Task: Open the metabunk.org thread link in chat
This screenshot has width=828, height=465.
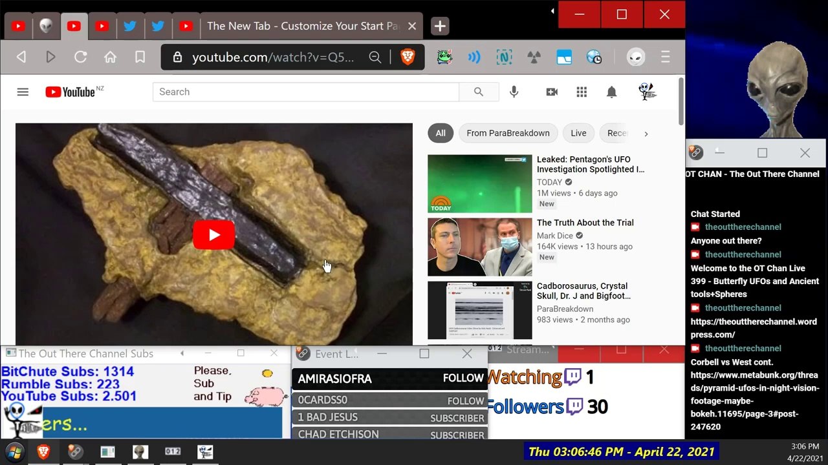Action: 755,400
